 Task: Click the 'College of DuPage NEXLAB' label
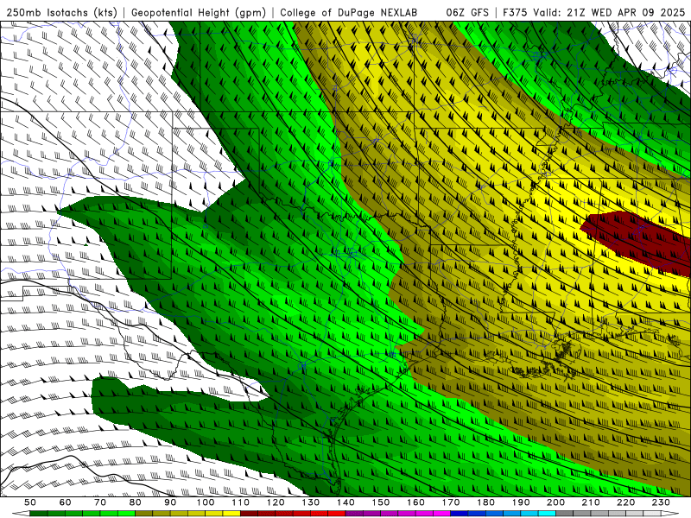(349, 12)
